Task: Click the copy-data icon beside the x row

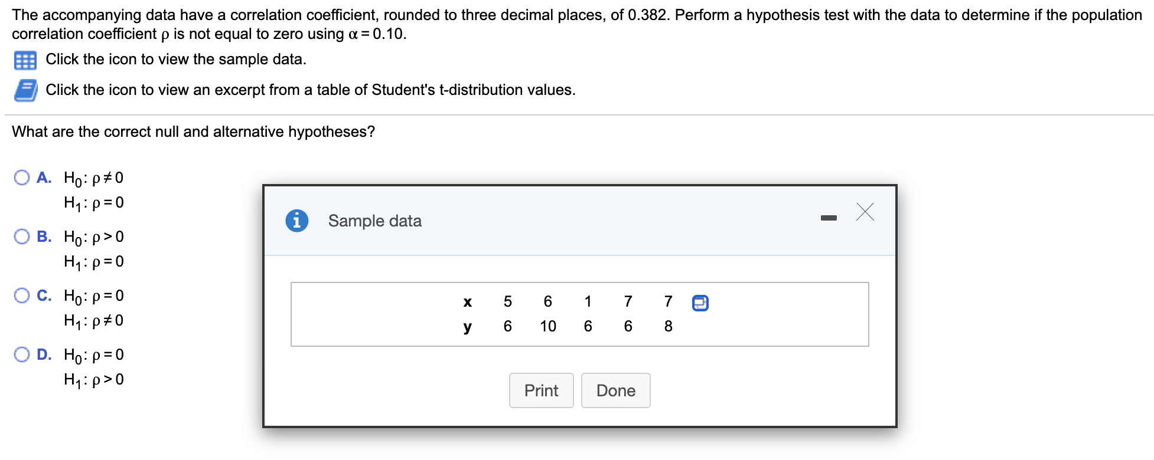Action: tap(700, 303)
